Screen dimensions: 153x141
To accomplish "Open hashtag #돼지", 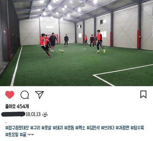I will 58,128.
